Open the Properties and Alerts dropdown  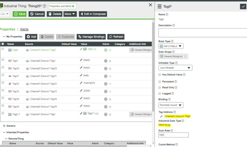point(62,6)
